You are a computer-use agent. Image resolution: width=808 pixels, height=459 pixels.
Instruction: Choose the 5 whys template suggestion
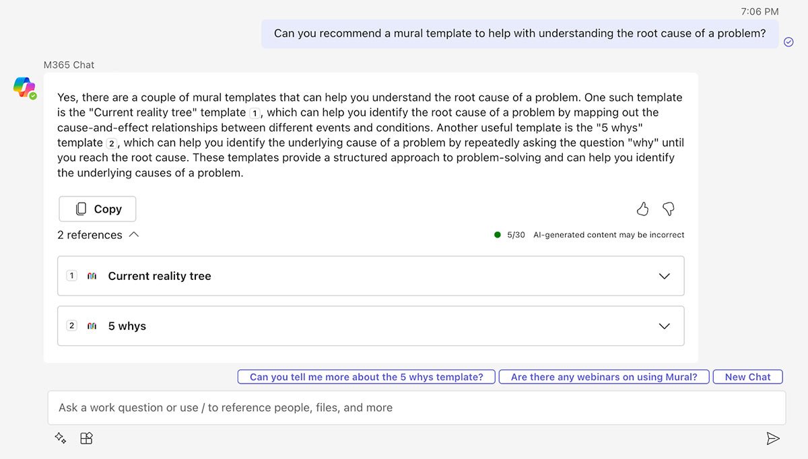(366, 377)
